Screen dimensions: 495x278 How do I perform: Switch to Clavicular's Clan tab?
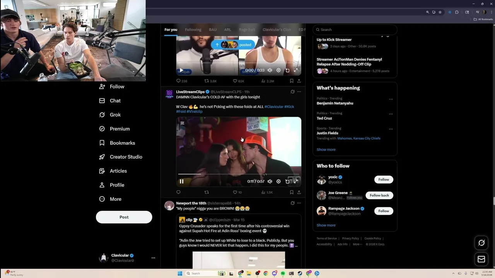tap(277, 30)
